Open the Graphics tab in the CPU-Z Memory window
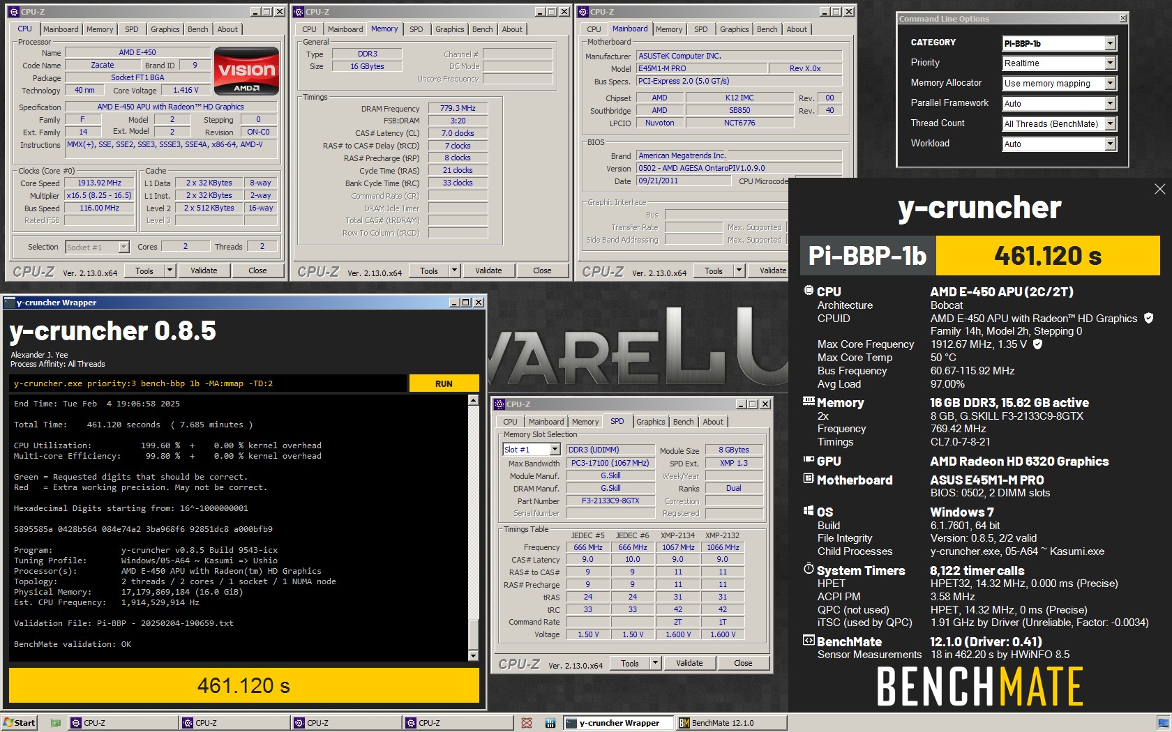The height and width of the screenshot is (732, 1172). pyautogui.click(x=449, y=29)
